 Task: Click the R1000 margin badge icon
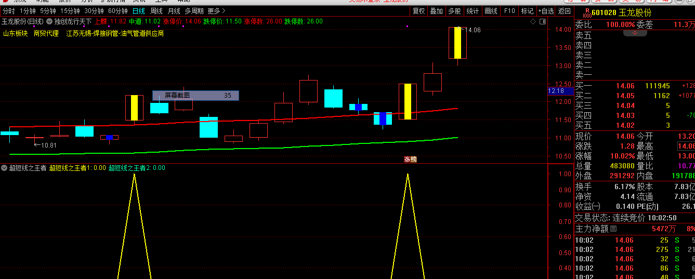(587, 12)
